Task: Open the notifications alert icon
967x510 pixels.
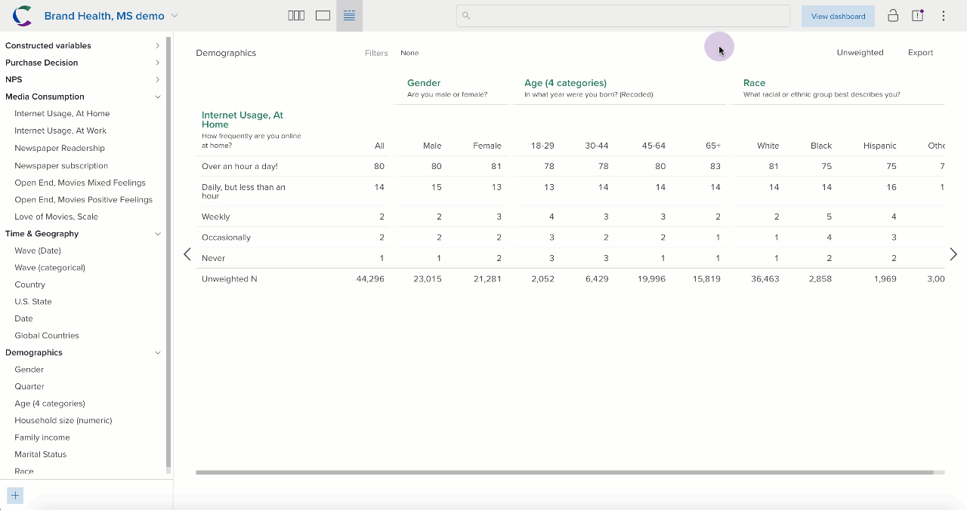Action: (x=918, y=16)
